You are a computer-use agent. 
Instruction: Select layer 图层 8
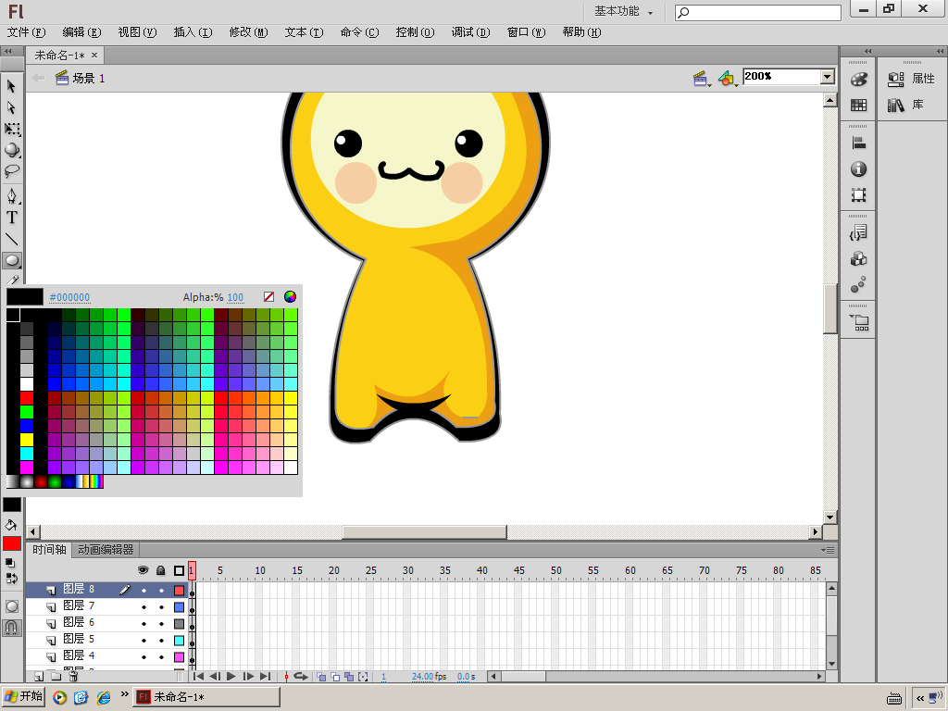point(107,590)
